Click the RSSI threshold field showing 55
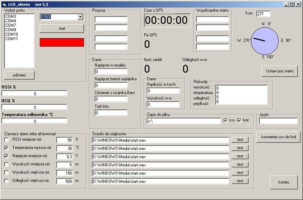 (x=64, y=140)
